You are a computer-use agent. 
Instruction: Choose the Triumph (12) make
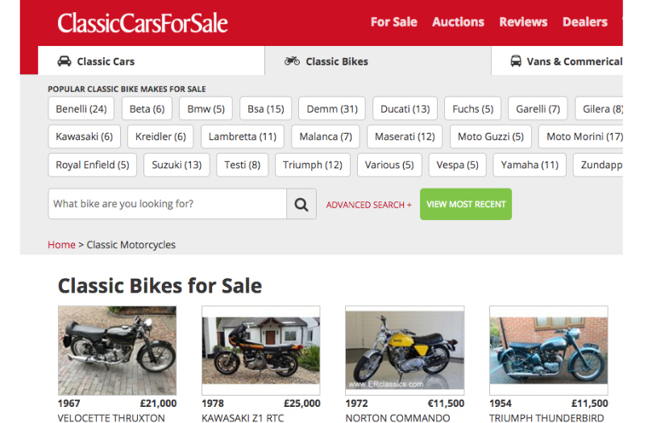pyautogui.click(x=313, y=165)
